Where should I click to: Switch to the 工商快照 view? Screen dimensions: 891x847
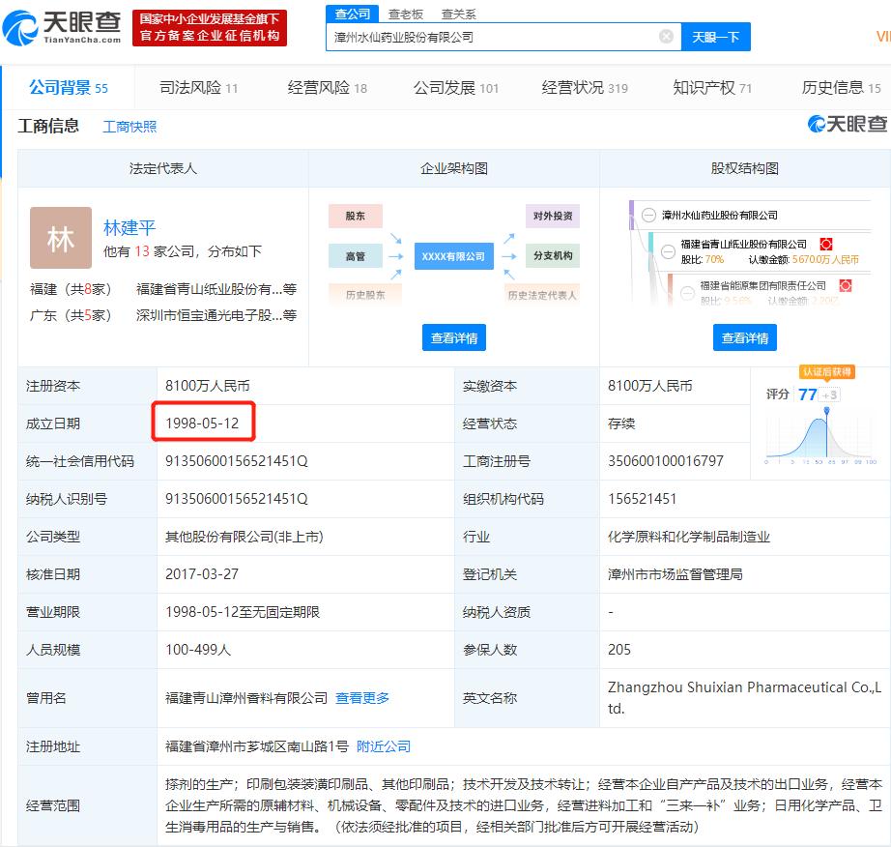(129, 126)
